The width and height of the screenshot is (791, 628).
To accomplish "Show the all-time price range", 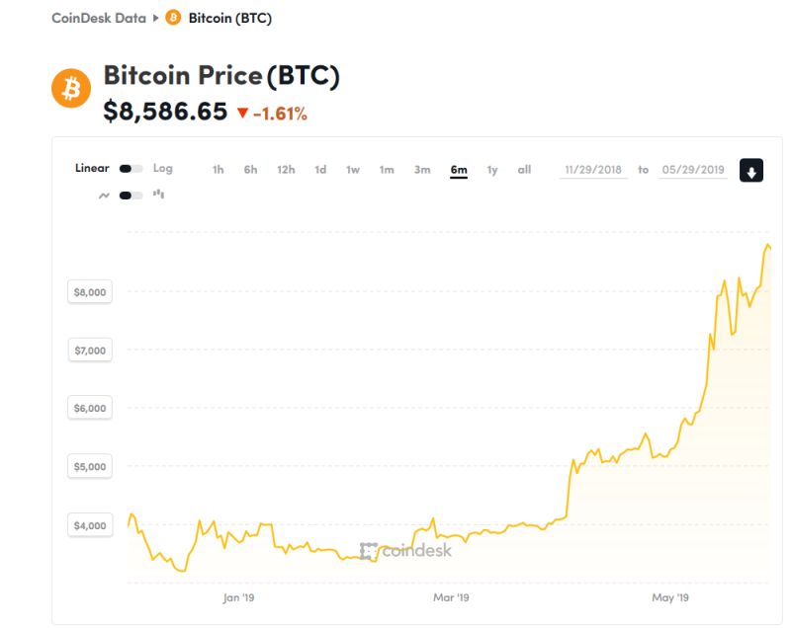I will 524,170.
